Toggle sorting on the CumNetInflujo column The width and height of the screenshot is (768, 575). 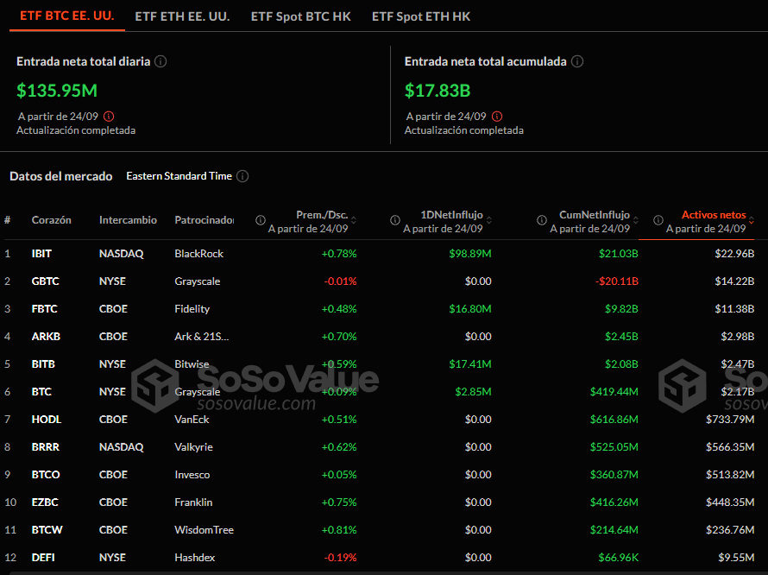(x=595, y=214)
